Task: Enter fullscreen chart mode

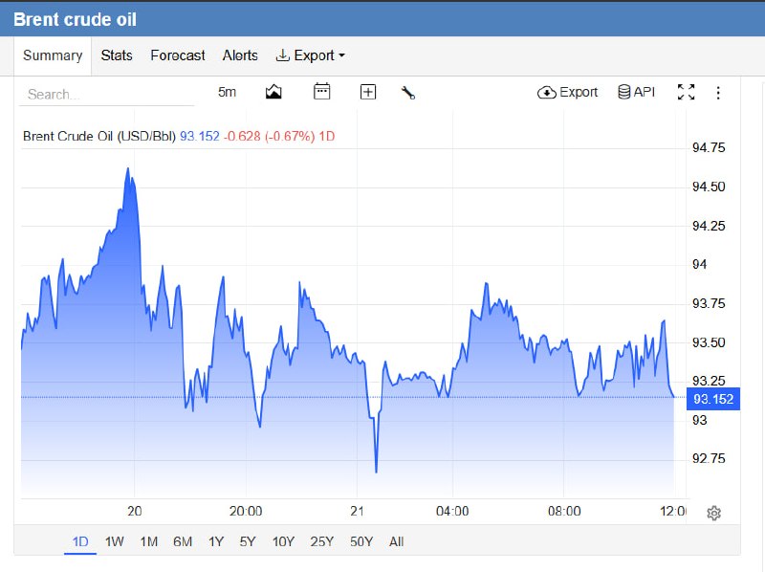Action: tap(686, 92)
